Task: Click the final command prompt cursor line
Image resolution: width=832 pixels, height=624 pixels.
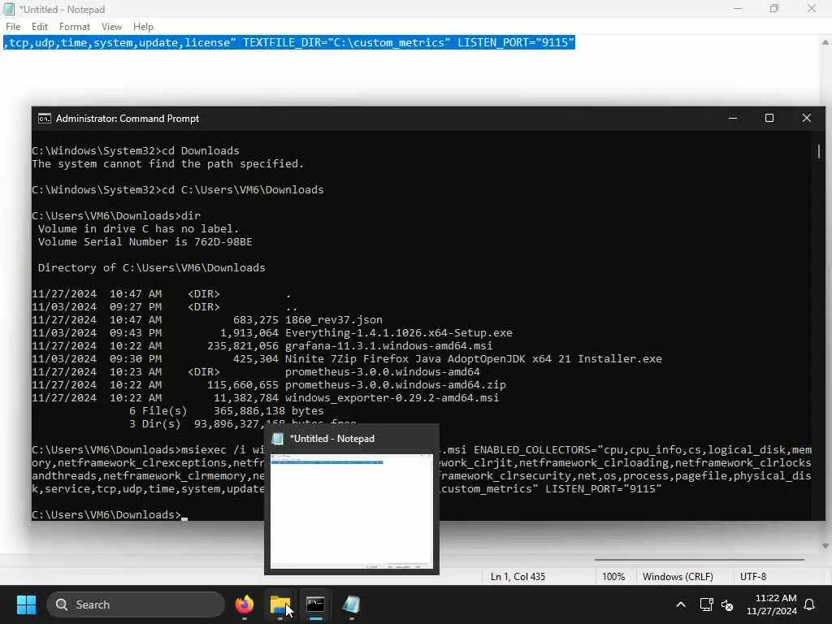Action: [x=110, y=514]
